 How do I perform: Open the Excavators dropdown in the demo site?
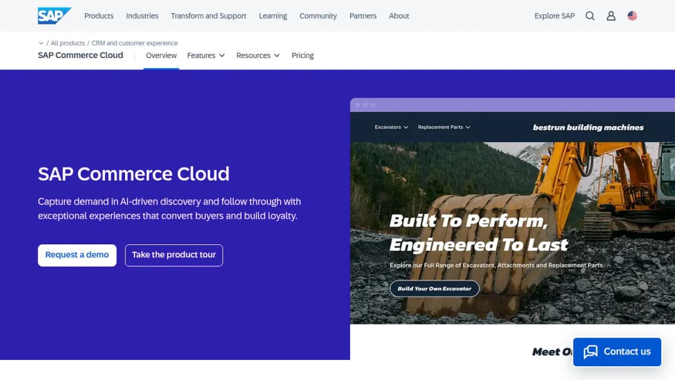point(391,127)
